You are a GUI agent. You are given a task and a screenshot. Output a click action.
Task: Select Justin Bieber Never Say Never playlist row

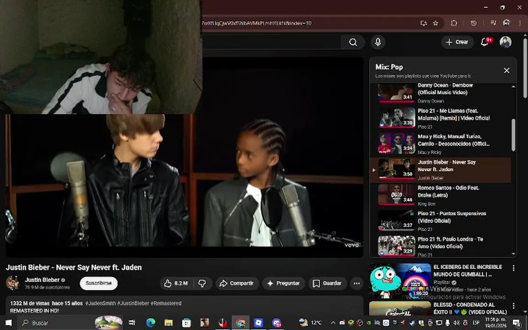coord(440,170)
